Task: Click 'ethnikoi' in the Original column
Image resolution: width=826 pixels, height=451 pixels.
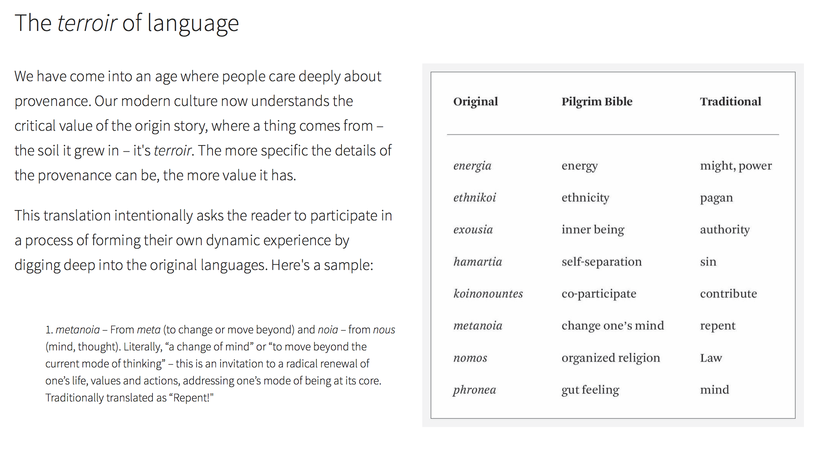Action: point(475,198)
